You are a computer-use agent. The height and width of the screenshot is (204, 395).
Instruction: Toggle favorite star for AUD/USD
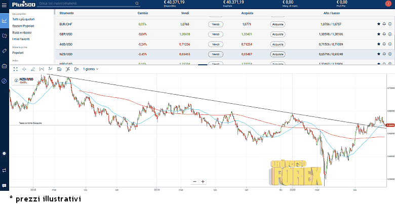pyautogui.click(x=378, y=44)
